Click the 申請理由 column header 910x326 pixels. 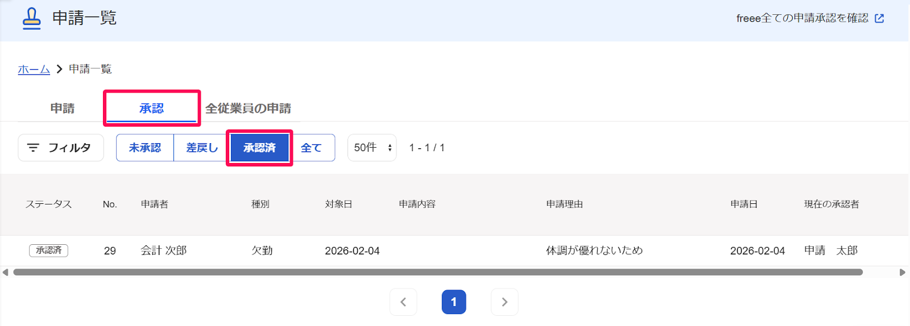tap(564, 204)
